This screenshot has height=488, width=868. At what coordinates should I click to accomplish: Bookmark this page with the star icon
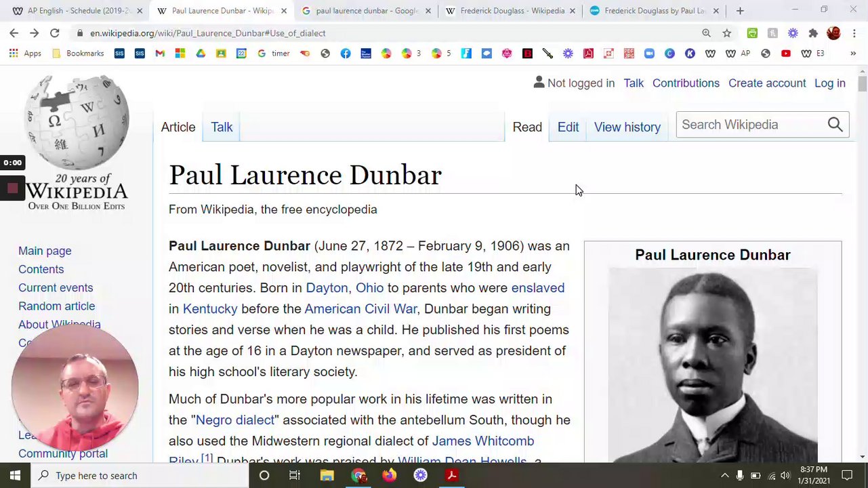click(726, 33)
